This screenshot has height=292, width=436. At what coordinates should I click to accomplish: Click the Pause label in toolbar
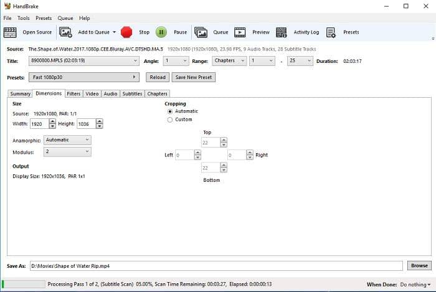(x=180, y=32)
